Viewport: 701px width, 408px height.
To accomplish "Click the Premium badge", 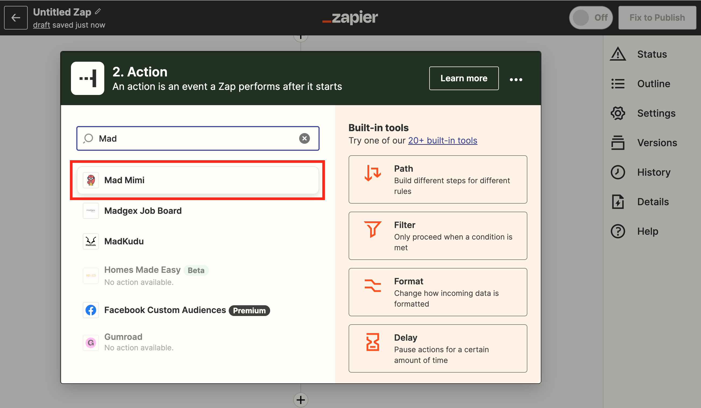I will tap(249, 310).
